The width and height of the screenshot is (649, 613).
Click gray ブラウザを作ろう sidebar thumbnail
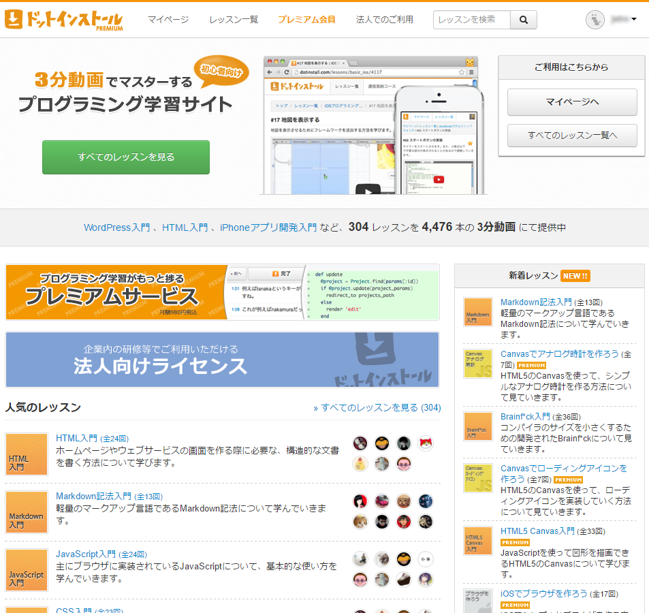[x=478, y=601]
